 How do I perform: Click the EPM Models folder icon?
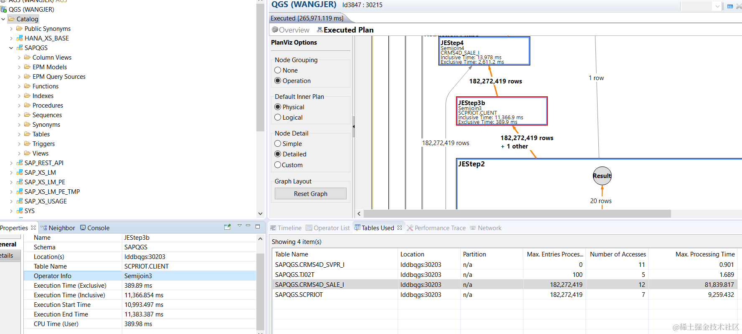pyautogui.click(x=27, y=67)
